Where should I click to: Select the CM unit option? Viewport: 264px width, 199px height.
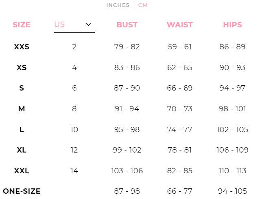143,5
